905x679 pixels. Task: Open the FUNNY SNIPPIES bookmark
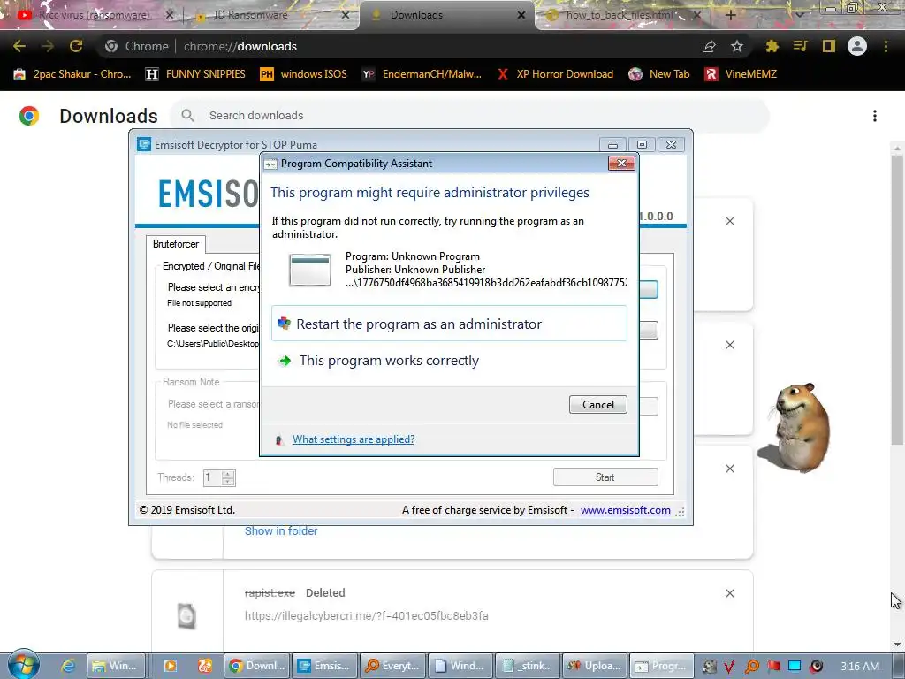(195, 74)
